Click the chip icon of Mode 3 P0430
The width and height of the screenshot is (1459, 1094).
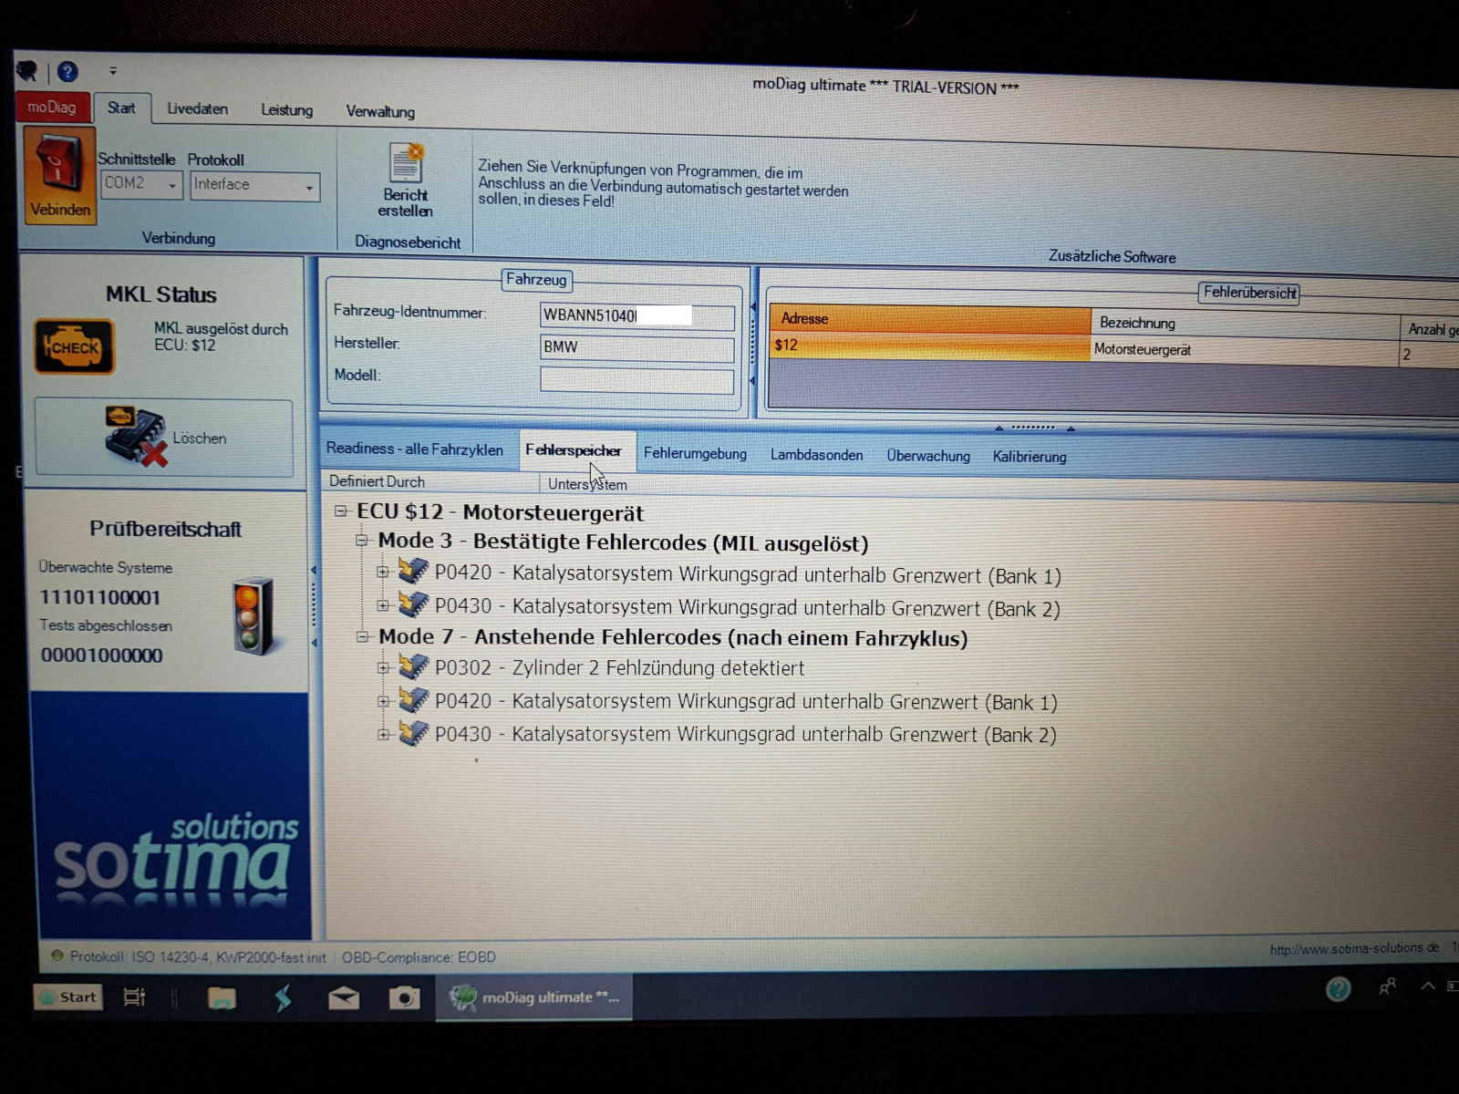tap(413, 604)
